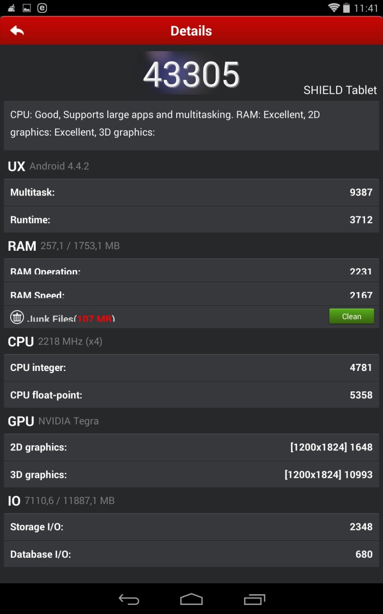
Task: Tap the SHIELD Tablet device label
Action: [340, 90]
